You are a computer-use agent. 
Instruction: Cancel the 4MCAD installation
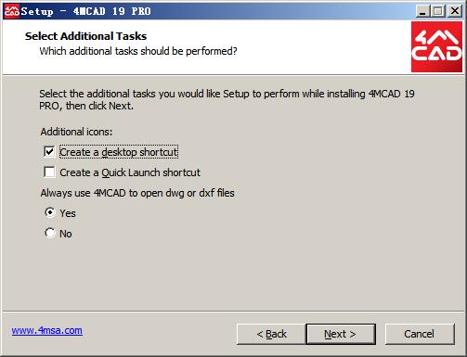420,334
